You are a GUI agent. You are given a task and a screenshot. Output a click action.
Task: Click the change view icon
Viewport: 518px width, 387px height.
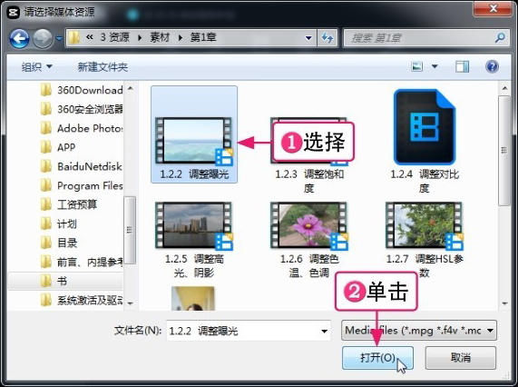pos(417,67)
